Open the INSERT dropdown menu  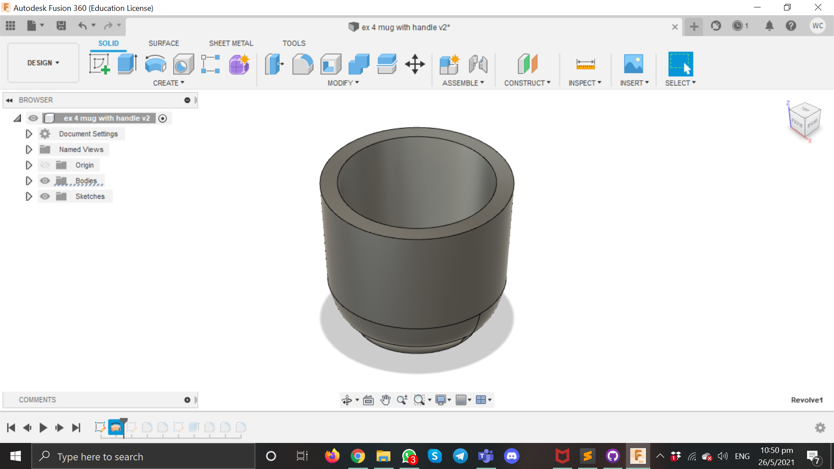pos(634,83)
